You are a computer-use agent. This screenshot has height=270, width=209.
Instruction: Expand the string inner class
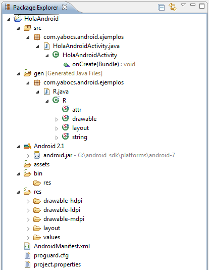[x=57, y=138]
